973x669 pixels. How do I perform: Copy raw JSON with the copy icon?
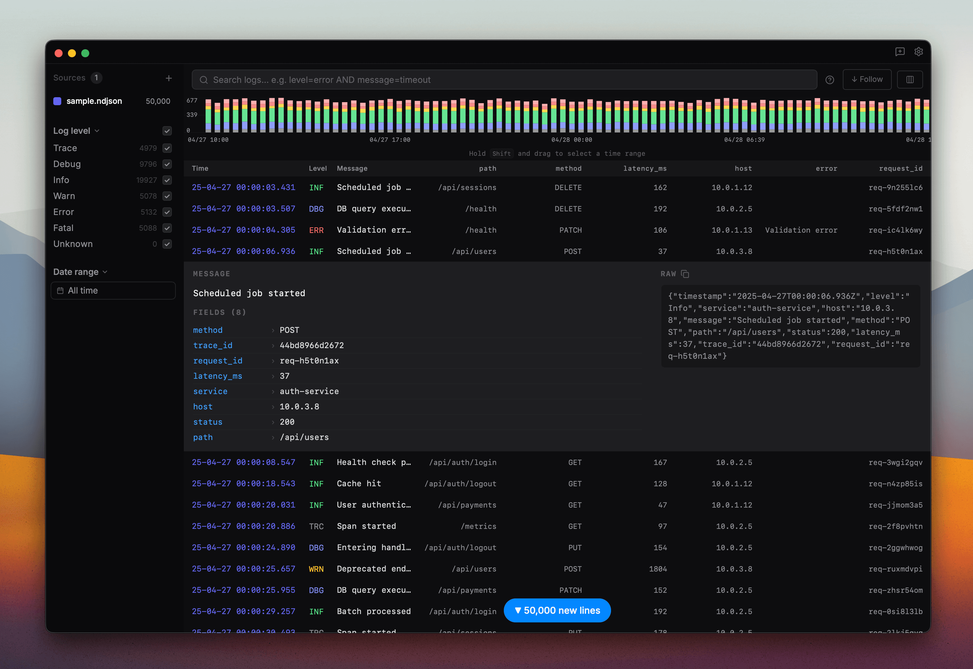(685, 274)
